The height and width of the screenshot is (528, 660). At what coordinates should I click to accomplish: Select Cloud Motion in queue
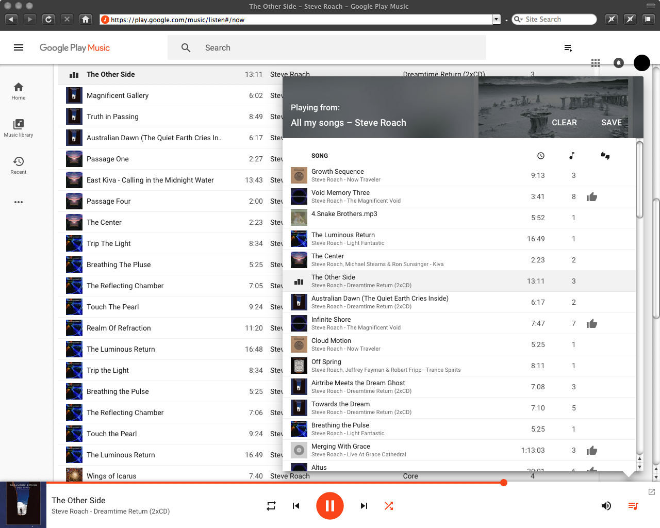[459, 344]
